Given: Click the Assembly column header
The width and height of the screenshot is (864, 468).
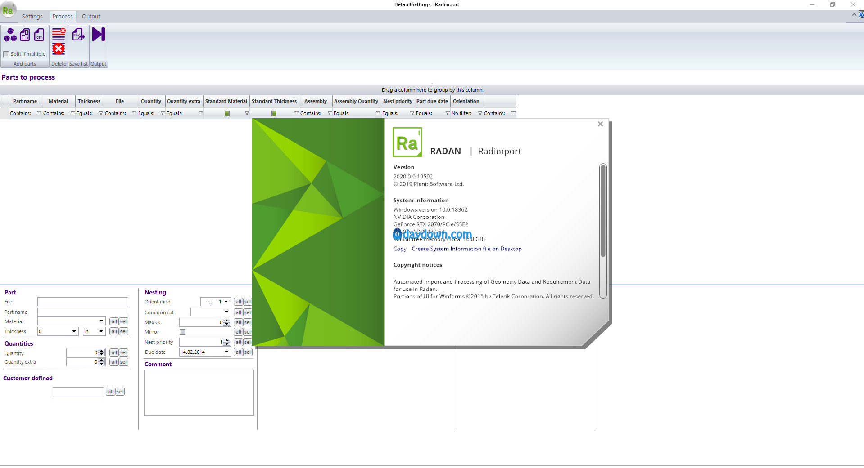Looking at the screenshot, I should tap(316, 101).
